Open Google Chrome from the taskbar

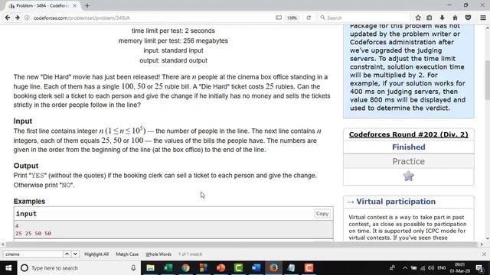(185, 268)
